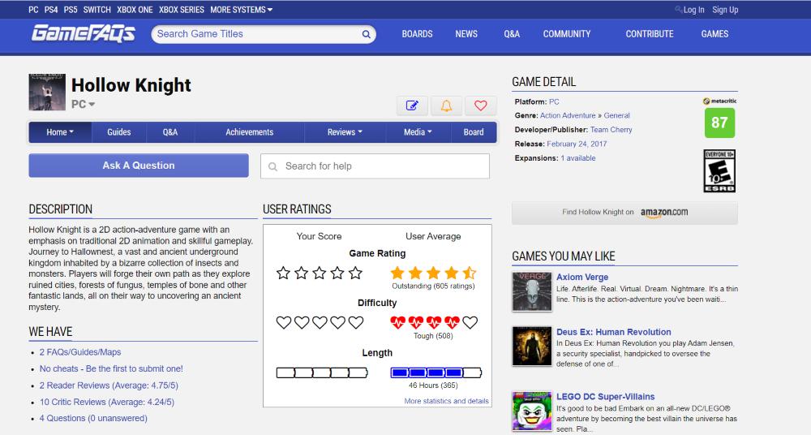Open Community in the top navigation

[x=566, y=33]
